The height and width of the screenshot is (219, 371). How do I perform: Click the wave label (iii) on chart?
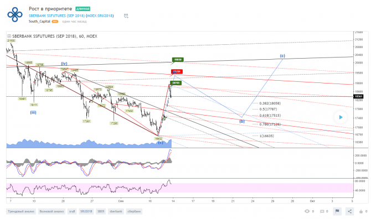click(33, 112)
